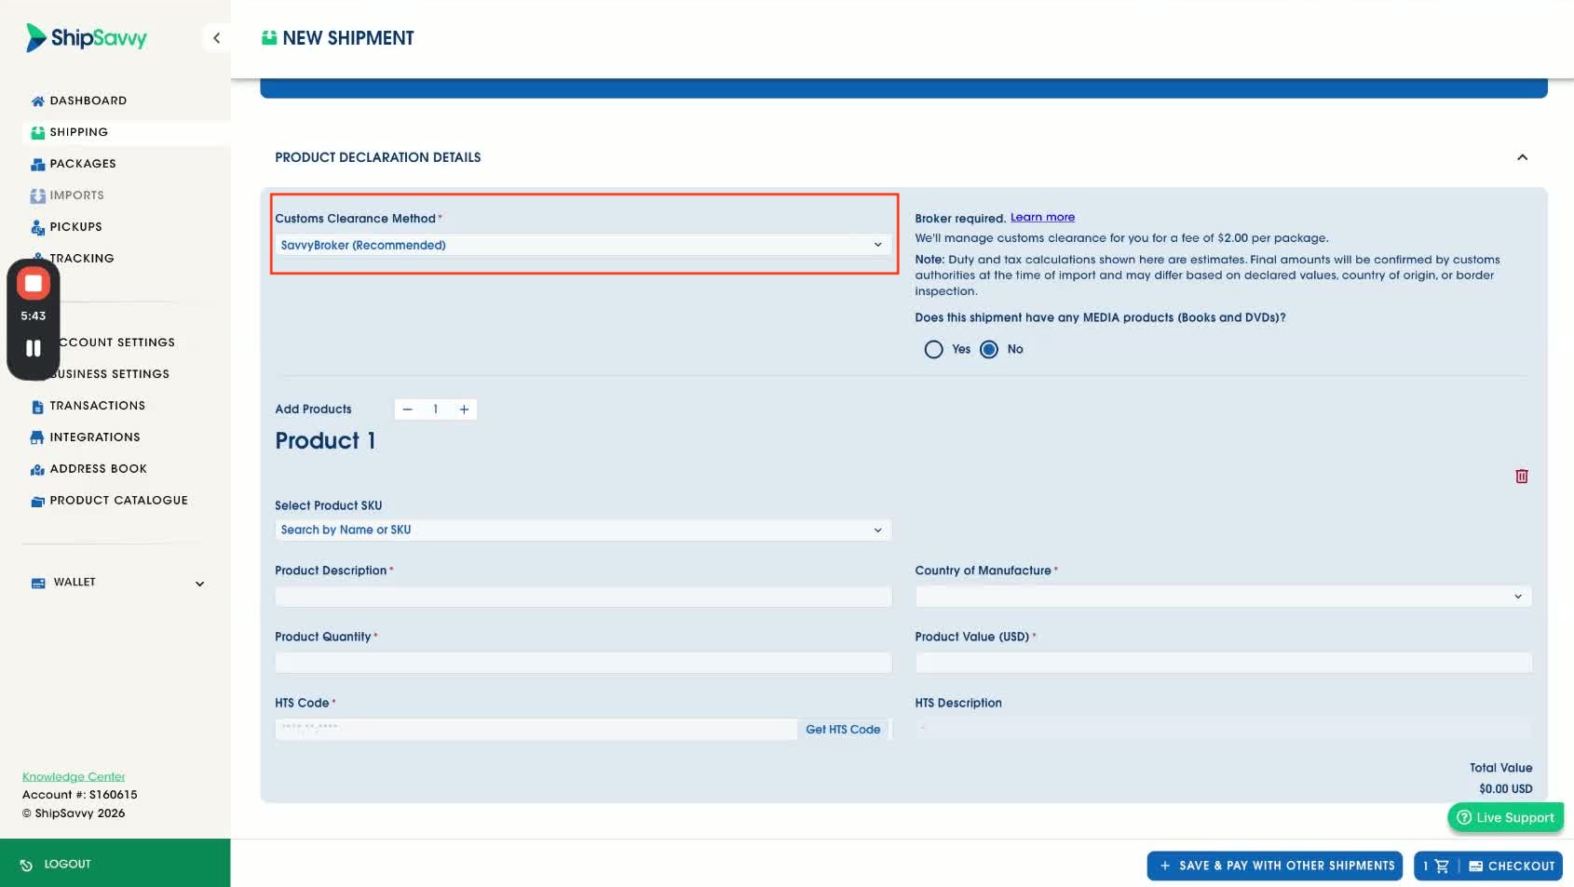Expand the Wallet menu chevron
The width and height of the screenshot is (1574, 887).
click(x=199, y=584)
